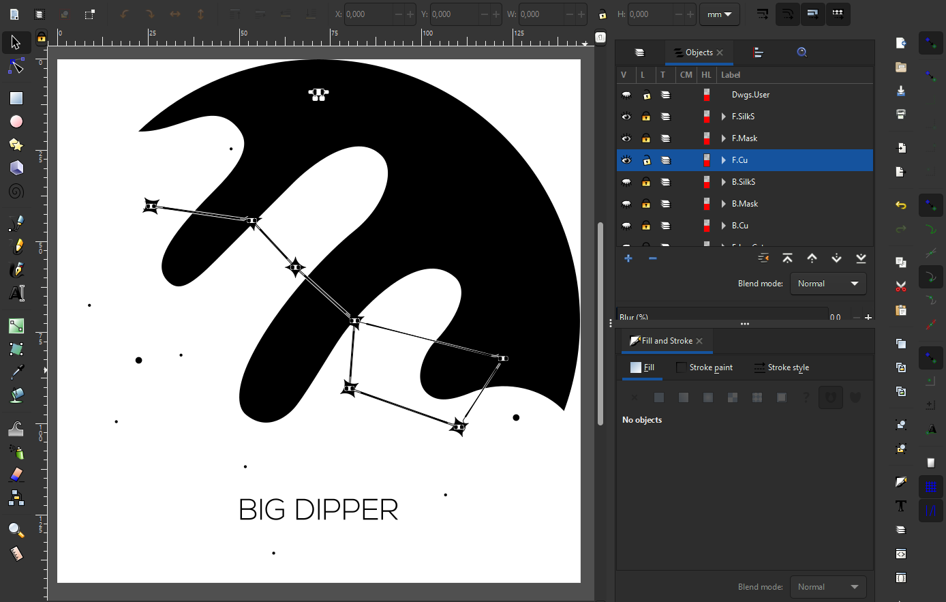Toggle visibility of B.Mask layer
The width and height of the screenshot is (946, 602).
pos(626,204)
